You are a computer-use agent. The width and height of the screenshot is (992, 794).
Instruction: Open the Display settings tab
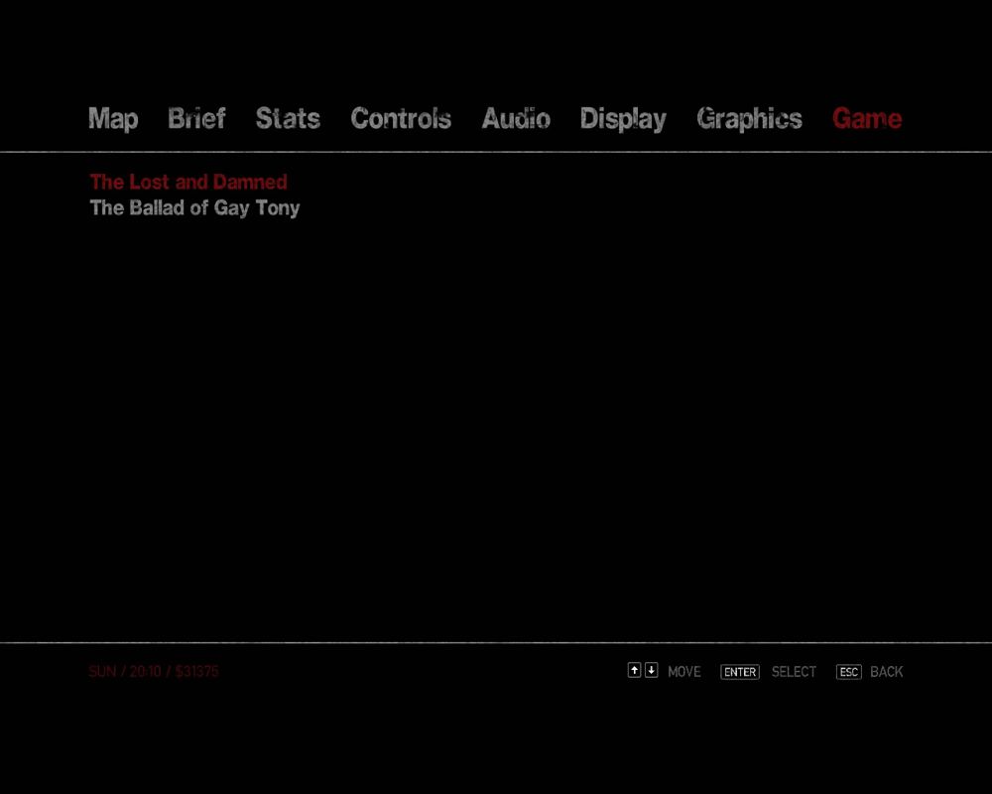[x=623, y=119]
